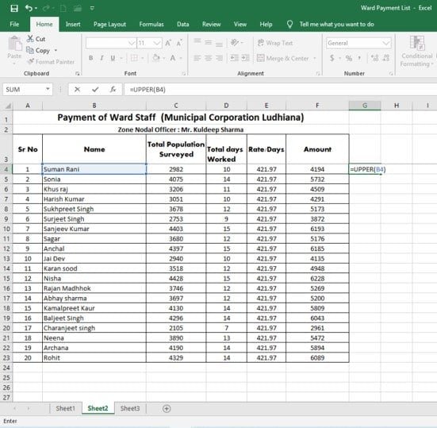Click Increase Decimal icon

click(x=375, y=58)
